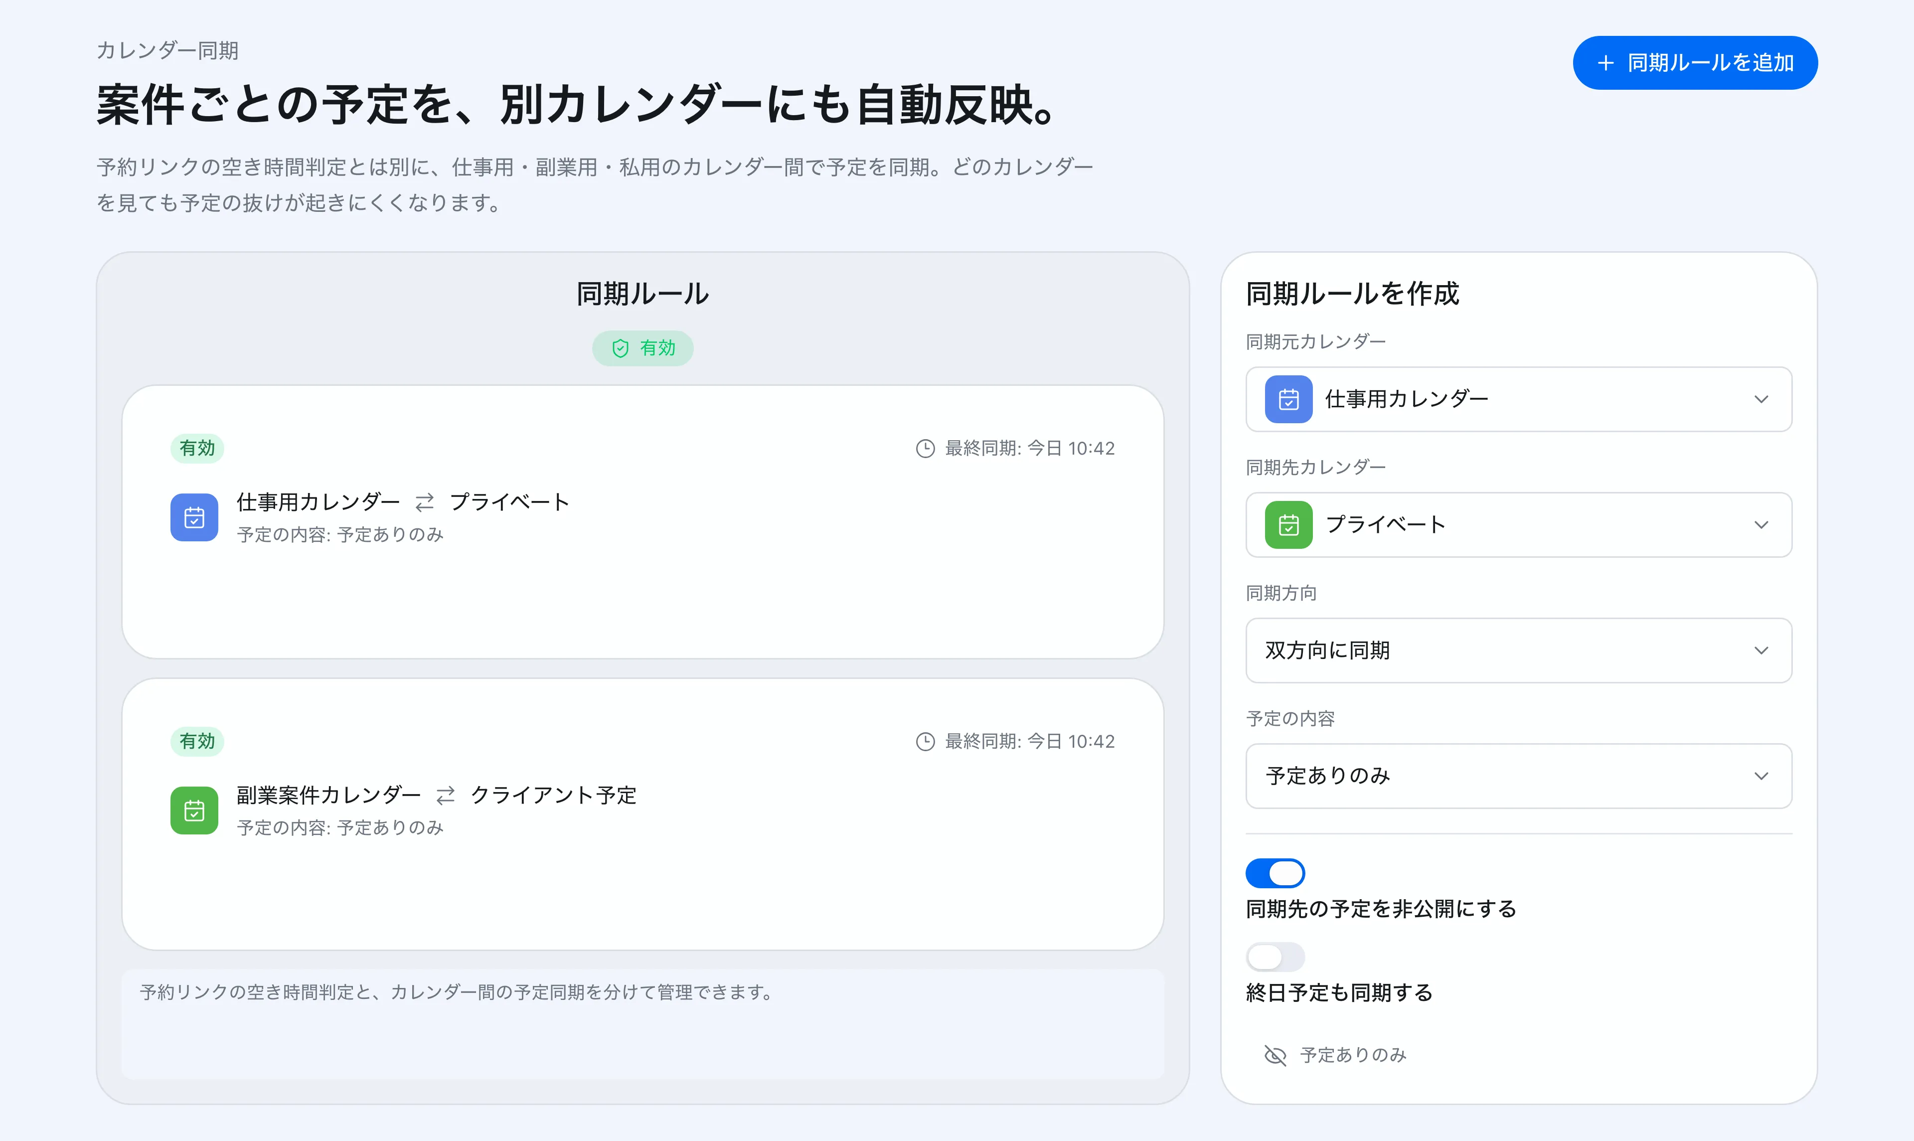Click the クライアント予定 text
The width and height of the screenshot is (1914, 1141).
pos(553,795)
